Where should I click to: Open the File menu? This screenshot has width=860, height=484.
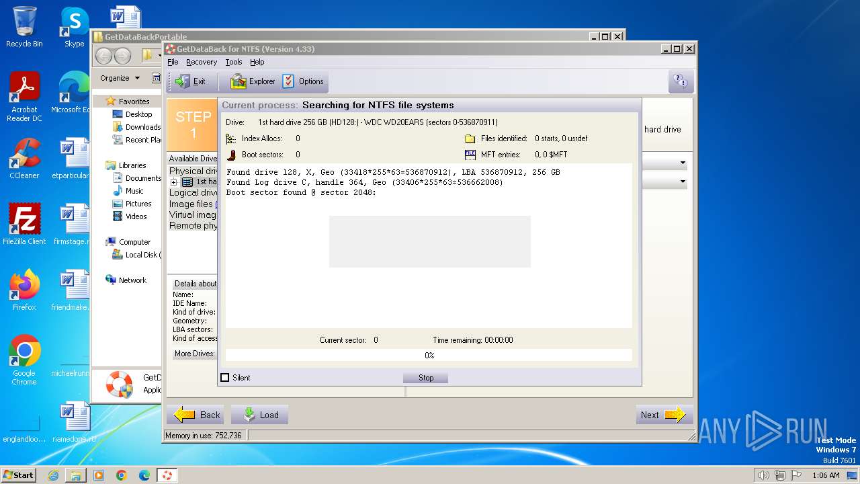coord(173,62)
